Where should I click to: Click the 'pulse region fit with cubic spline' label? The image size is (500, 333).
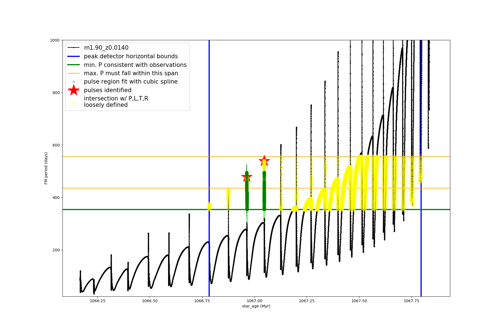[131, 82]
